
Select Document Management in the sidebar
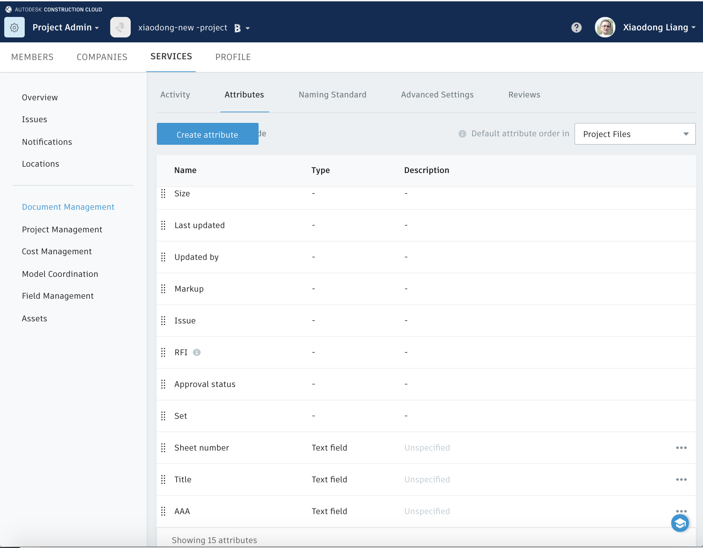point(68,207)
